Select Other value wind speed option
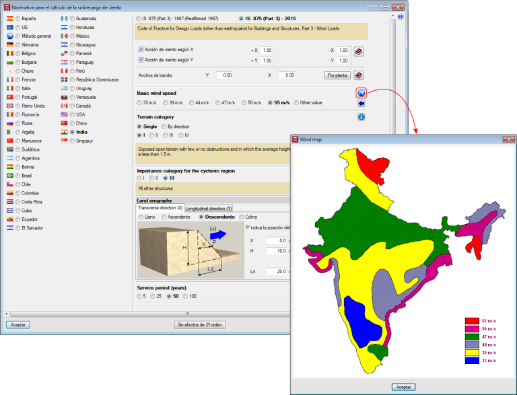The width and height of the screenshot is (517, 395). (x=296, y=103)
